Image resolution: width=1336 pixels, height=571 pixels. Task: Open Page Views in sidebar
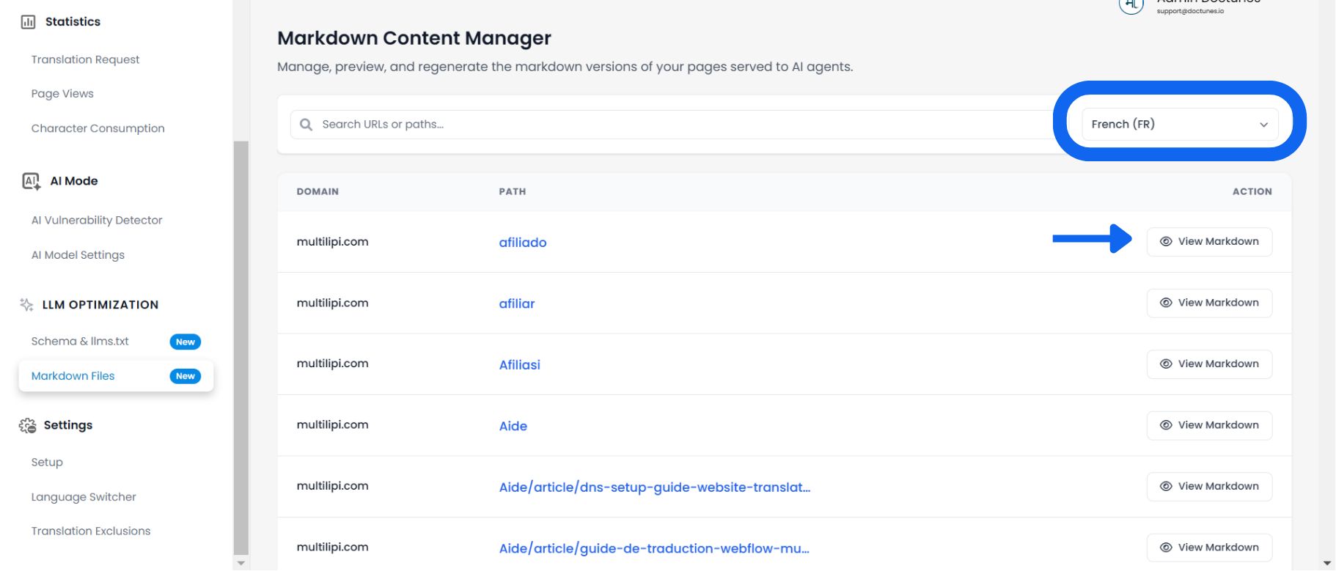point(62,94)
